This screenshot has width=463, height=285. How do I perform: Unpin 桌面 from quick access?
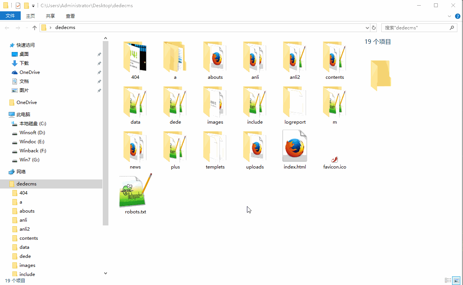point(99,54)
